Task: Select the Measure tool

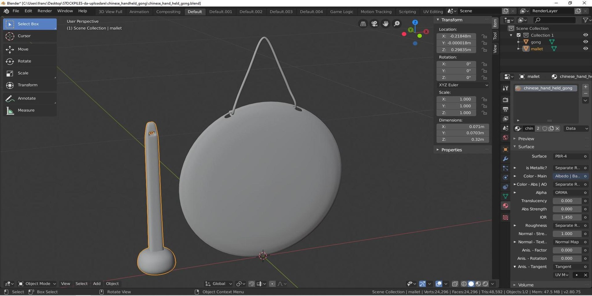Action: (30, 110)
